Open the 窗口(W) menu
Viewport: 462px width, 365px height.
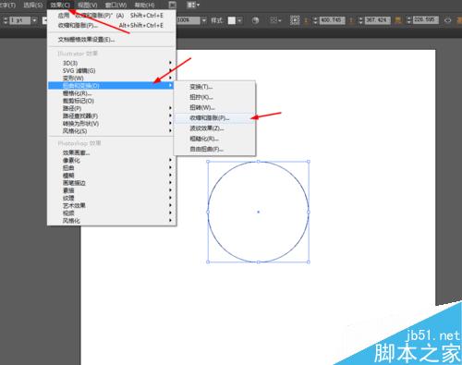115,5
